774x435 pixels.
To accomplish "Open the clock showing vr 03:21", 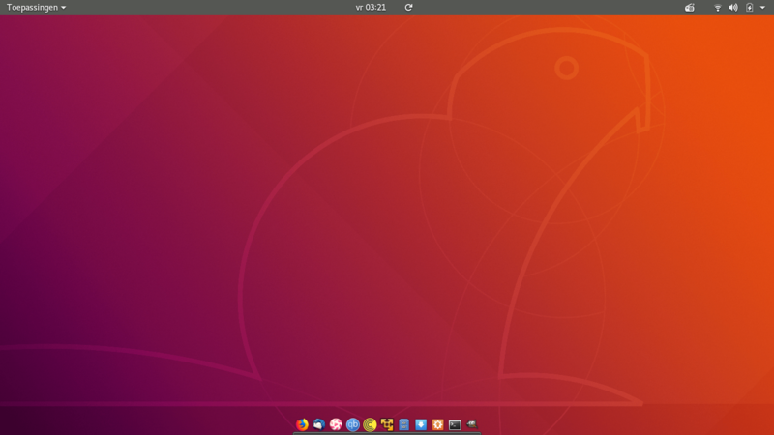I will tap(371, 8).
